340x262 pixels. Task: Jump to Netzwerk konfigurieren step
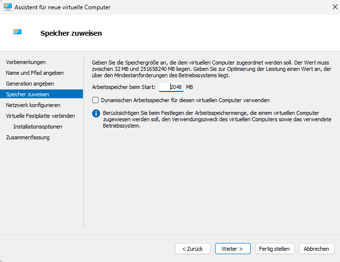(33, 105)
